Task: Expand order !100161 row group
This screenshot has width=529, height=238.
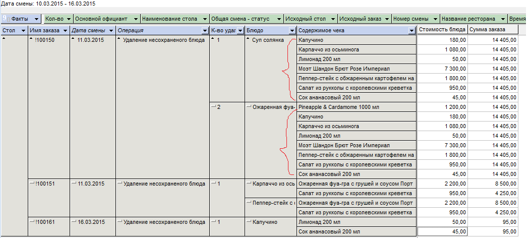Action: 32,221
